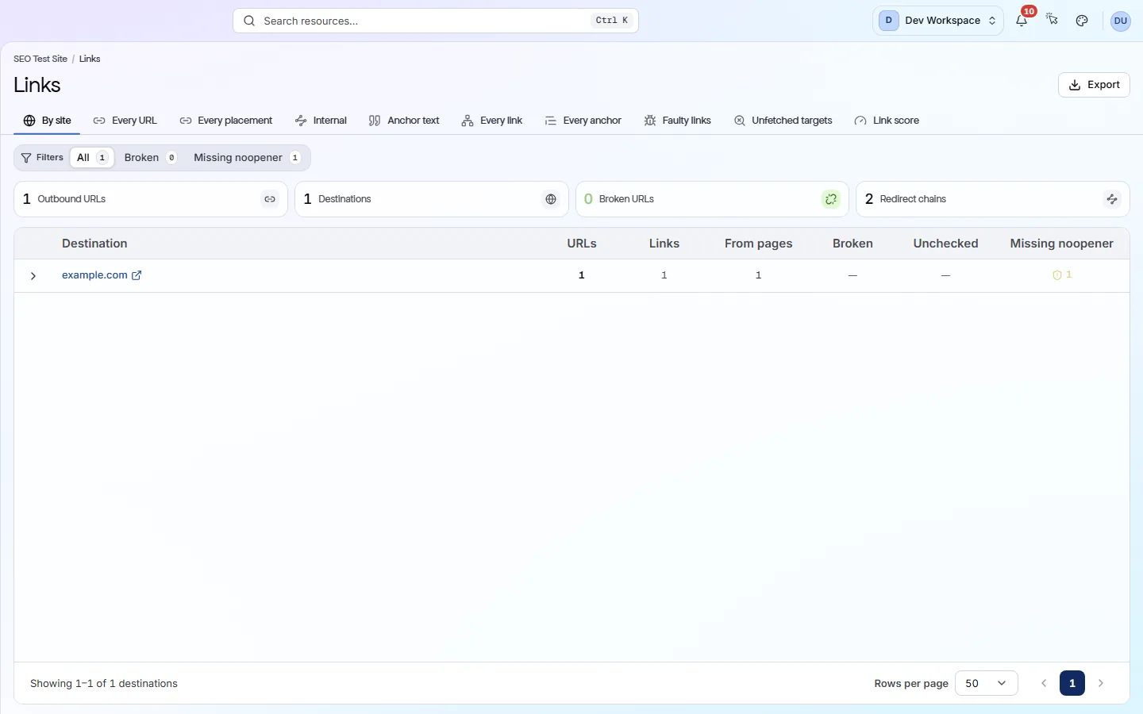The image size is (1143, 714).
Task: Expand the example.com row
Action: tap(33, 276)
